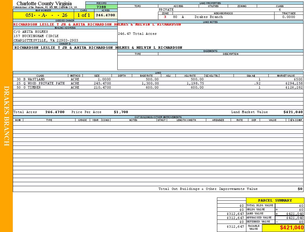
Task: Select the map number 051-A-26 field
Action: point(43,15)
